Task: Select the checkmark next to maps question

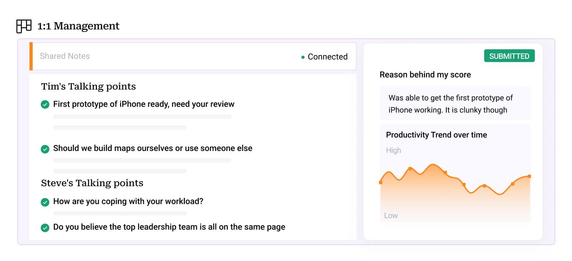Action: tap(45, 149)
